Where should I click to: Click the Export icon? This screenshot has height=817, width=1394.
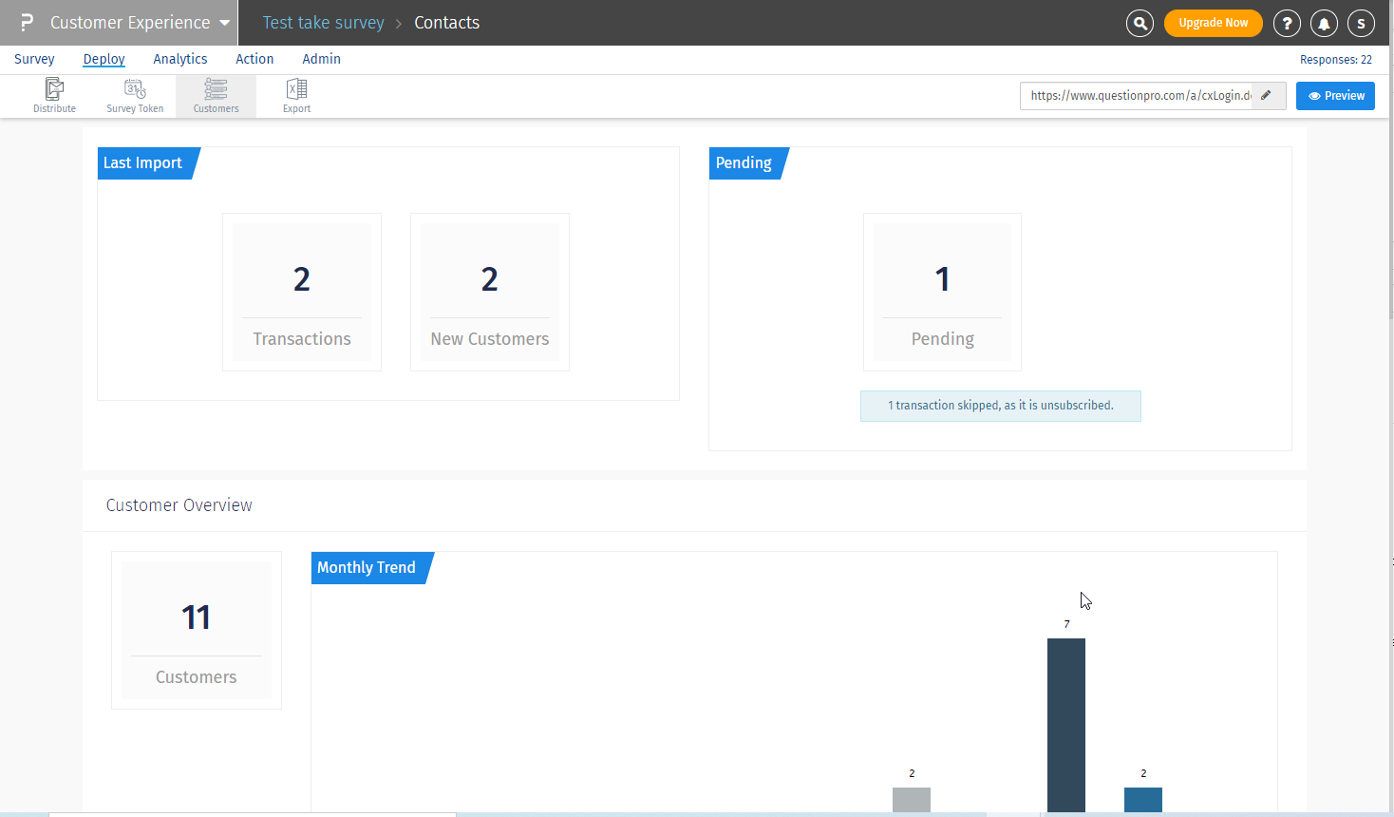[x=296, y=96]
